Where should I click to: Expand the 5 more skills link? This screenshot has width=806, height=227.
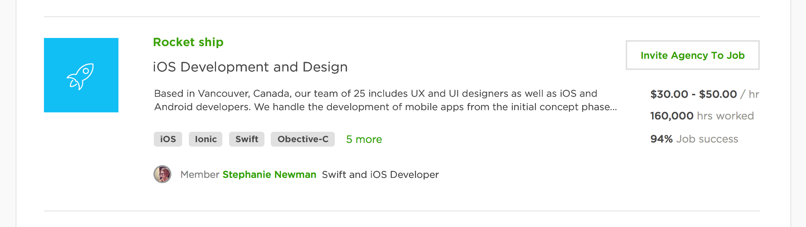coord(364,140)
